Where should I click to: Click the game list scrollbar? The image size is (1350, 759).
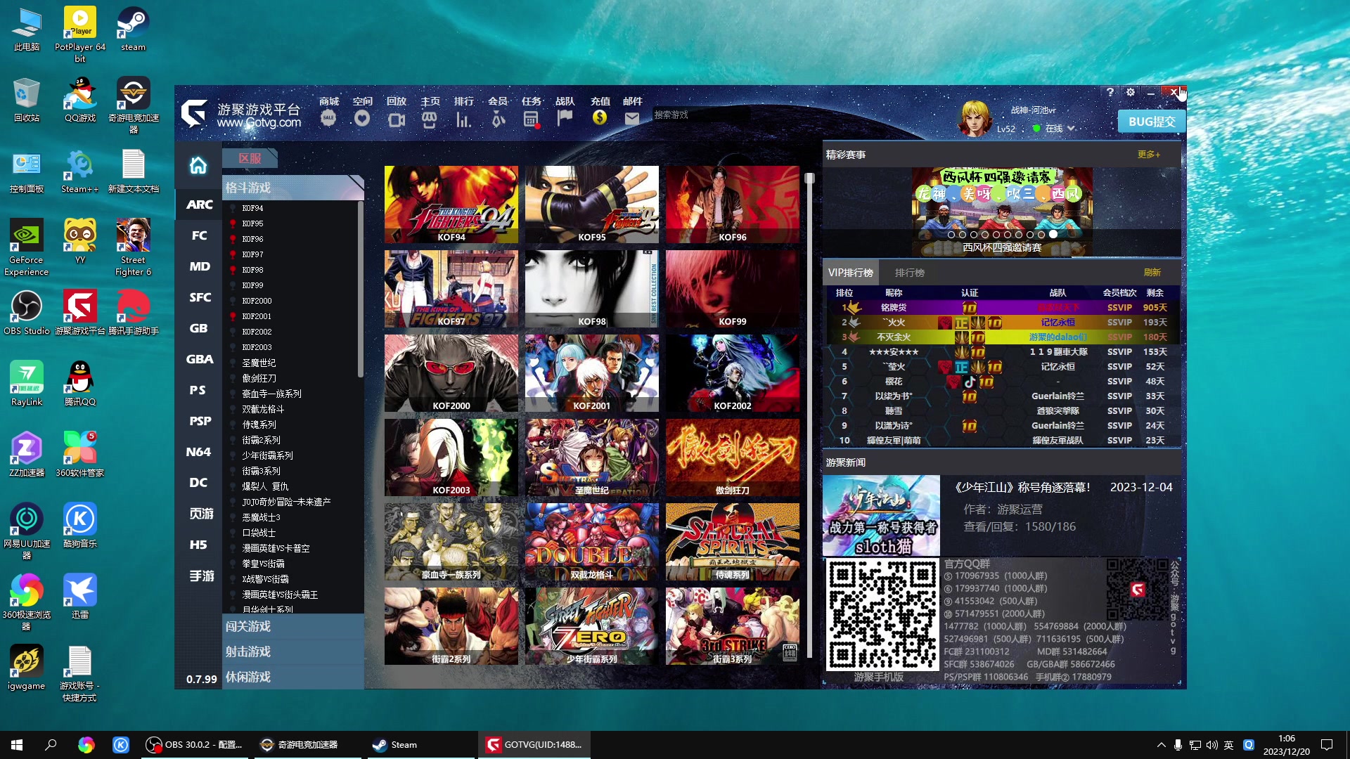pos(360,288)
